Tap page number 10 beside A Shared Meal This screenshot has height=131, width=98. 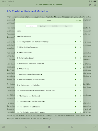(x=80, y=69)
